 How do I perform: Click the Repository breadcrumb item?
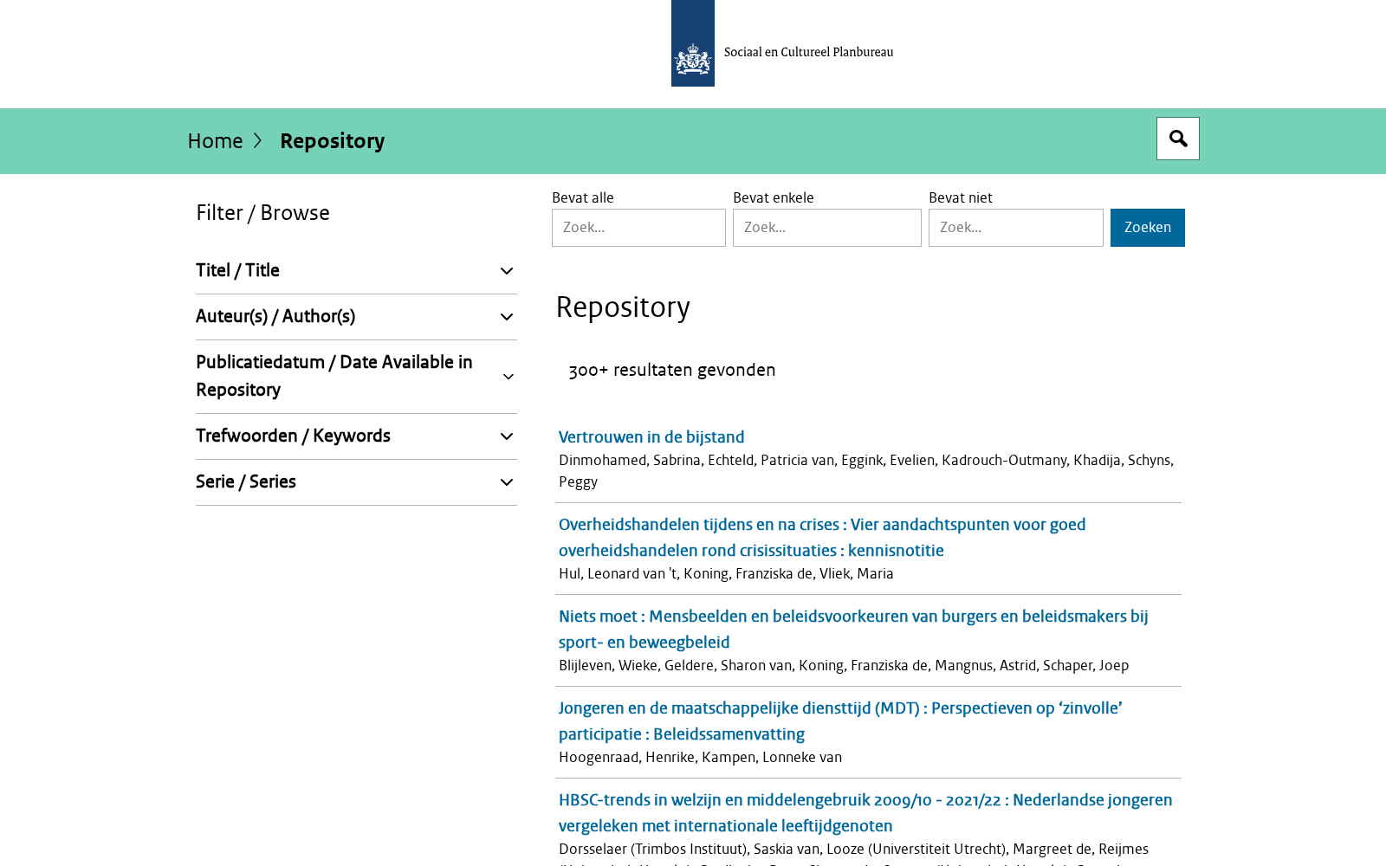point(332,140)
